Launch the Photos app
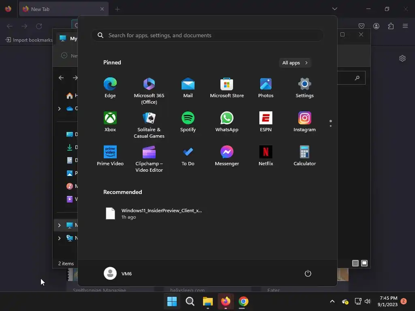Viewport: 415px width, 311px height. (266, 88)
